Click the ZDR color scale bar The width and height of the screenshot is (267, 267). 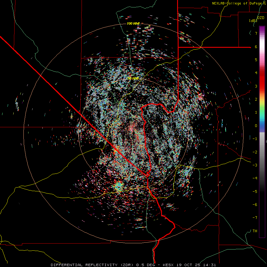click(262, 132)
